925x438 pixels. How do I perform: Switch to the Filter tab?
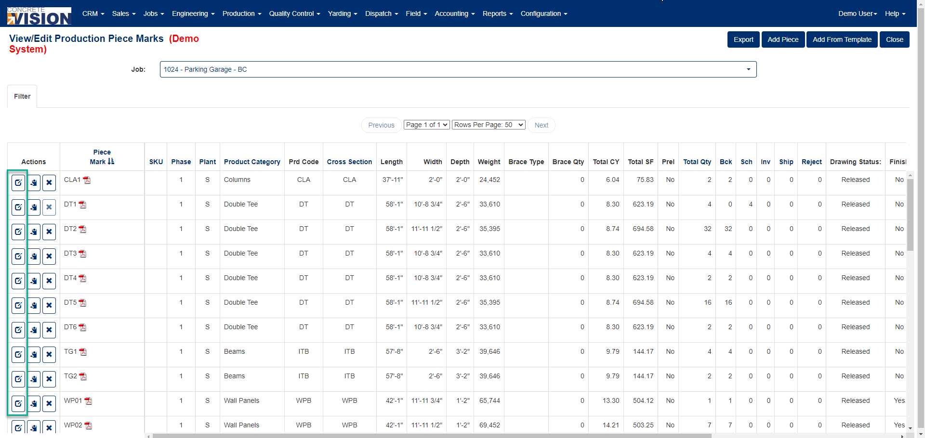pos(22,96)
